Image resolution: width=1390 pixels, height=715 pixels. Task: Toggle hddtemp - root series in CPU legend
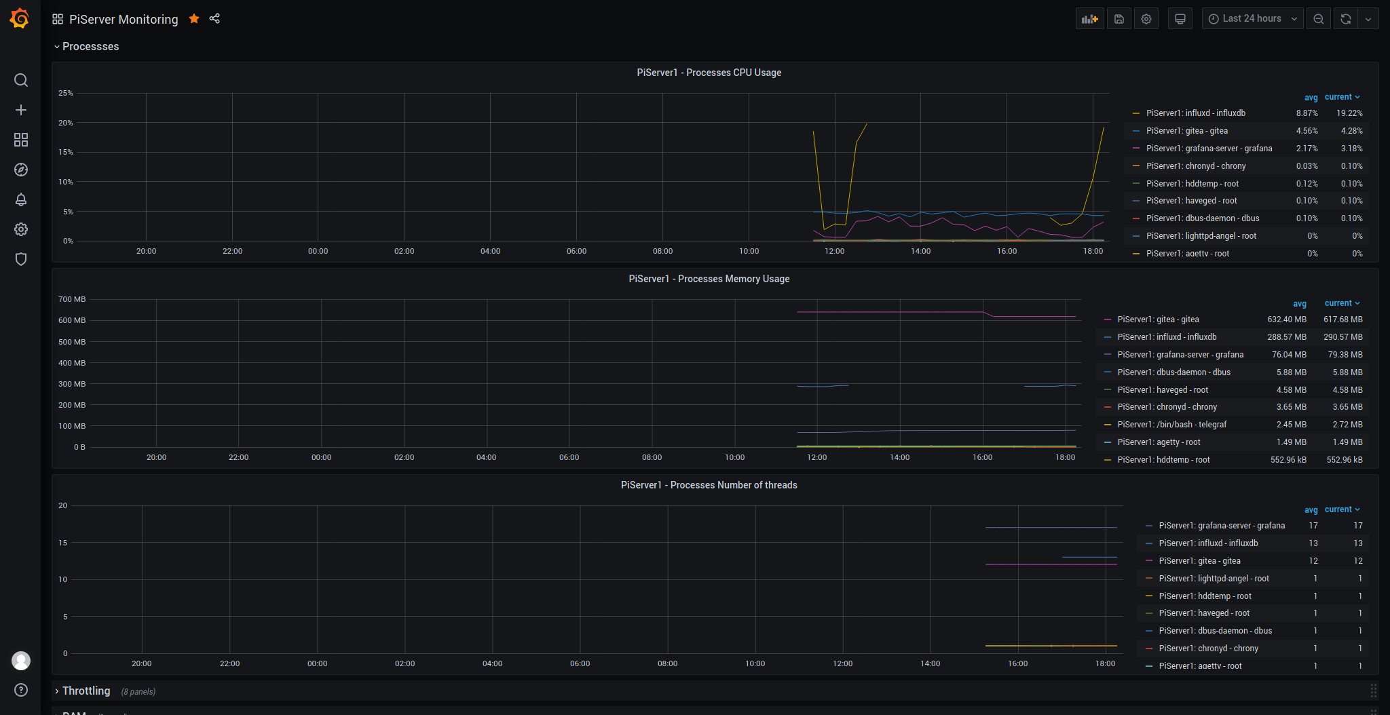point(1192,184)
